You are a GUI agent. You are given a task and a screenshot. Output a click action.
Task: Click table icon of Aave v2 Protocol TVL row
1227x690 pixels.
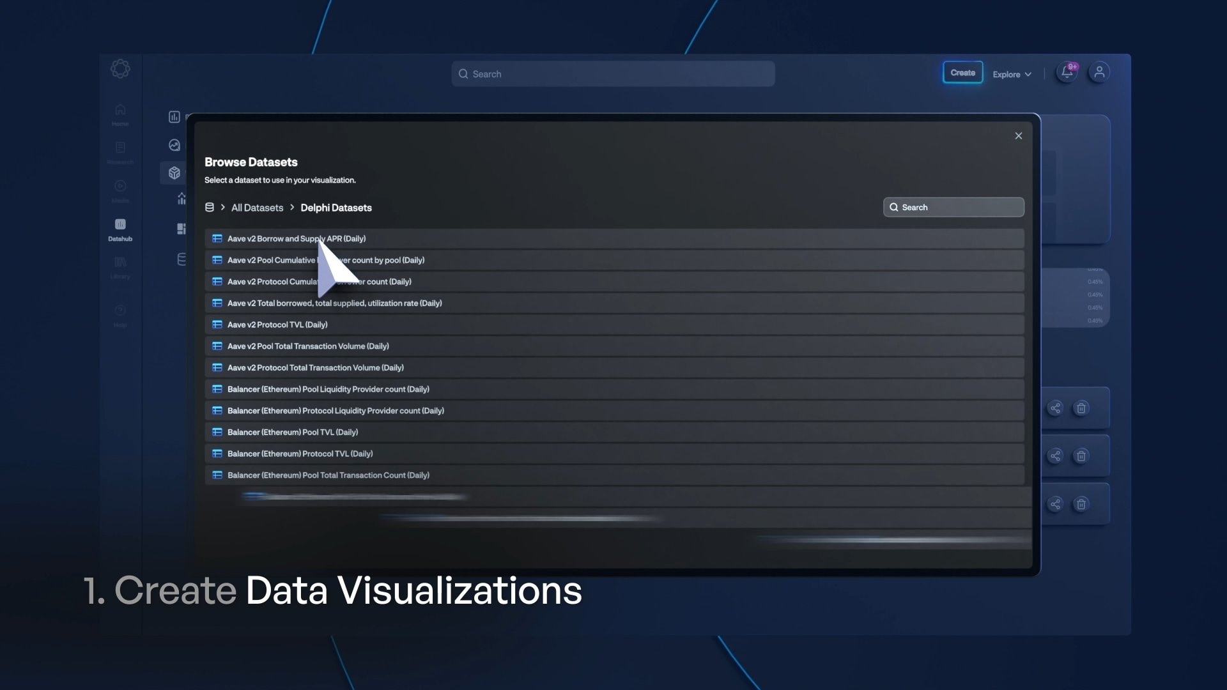(x=217, y=325)
